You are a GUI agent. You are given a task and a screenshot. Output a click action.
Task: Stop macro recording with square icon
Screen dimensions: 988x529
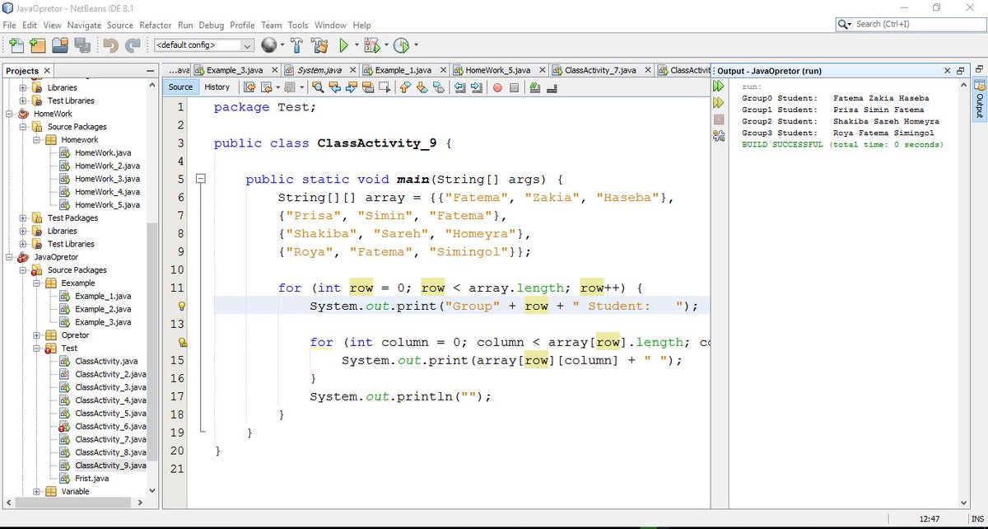pos(514,87)
